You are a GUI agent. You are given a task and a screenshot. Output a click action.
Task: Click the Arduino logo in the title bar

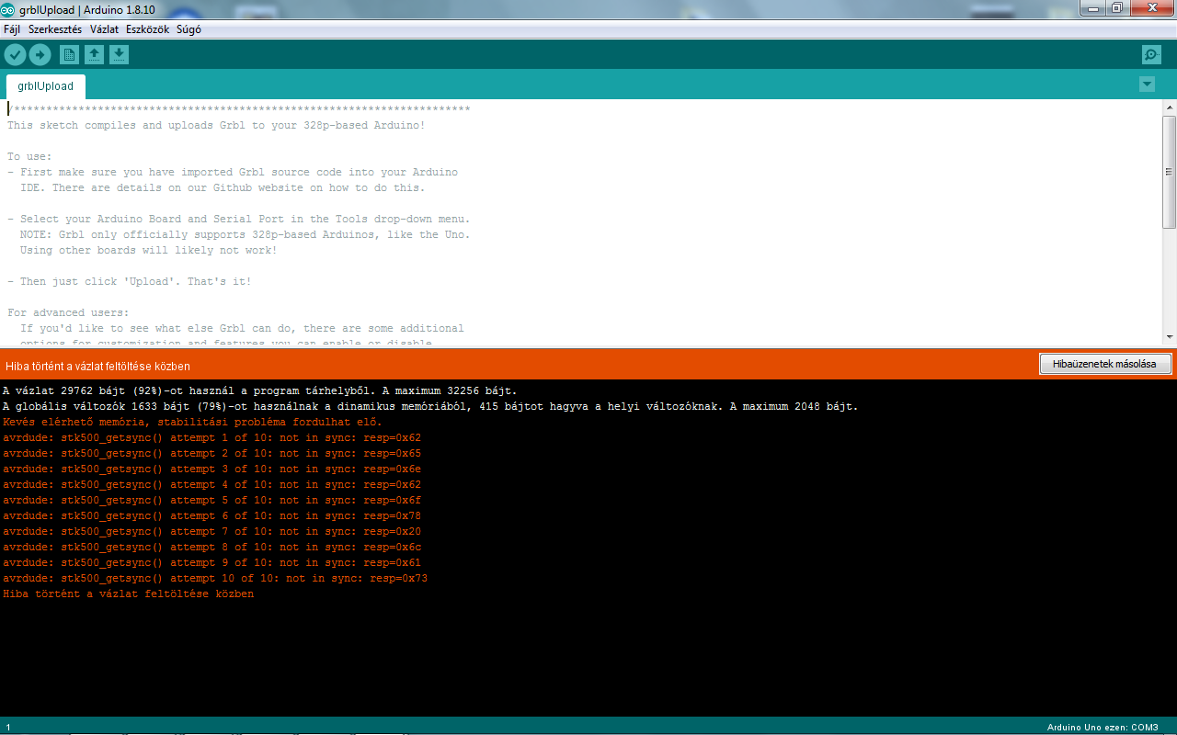point(8,9)
